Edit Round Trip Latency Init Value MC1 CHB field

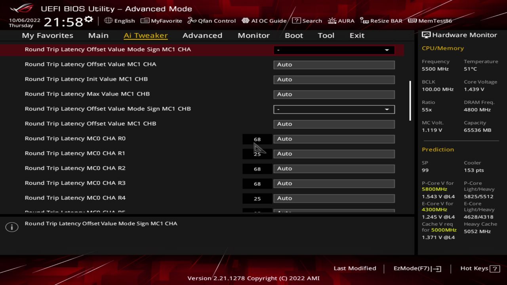[334, 80]
